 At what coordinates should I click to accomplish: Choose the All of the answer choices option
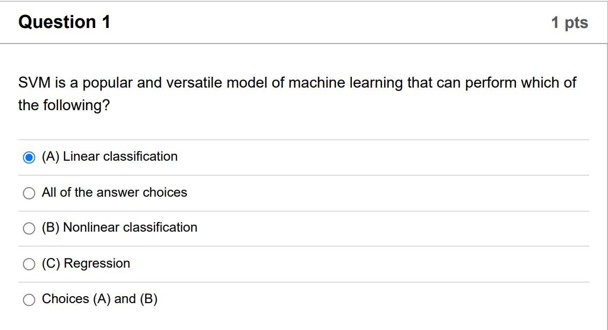(x=29, y=192)
